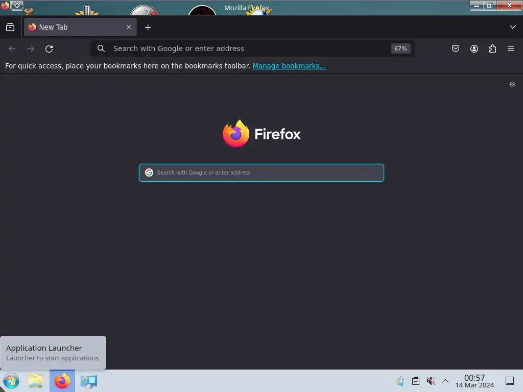Close the New Tab tab
The image size is (523, 392).
pos(129,27)
